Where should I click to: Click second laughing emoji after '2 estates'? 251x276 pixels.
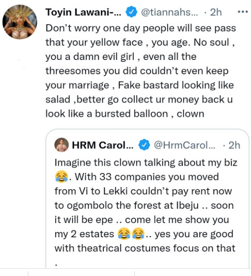[x=138, y=234]
